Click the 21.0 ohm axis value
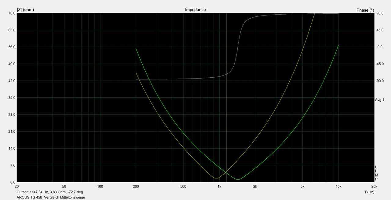 click(x=12, y=132)
